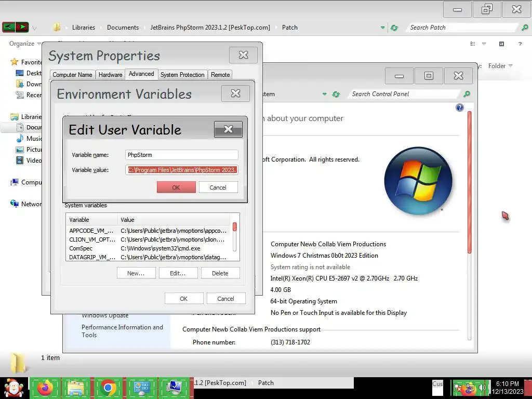Screen dimensions: 532x399
Task: Select the Downloads item in the navigation pane
Action: [29, 84]
